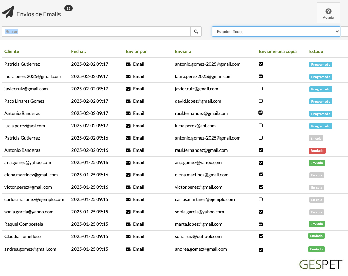Click envelope icon in Raquel Compostela row
The image size is (348, 276).
pos(128,224)
